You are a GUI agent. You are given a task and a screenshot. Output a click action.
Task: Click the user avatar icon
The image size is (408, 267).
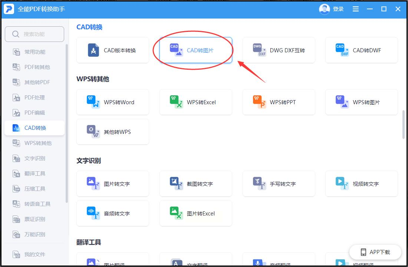pyautogui.click(x=324, y=9)
